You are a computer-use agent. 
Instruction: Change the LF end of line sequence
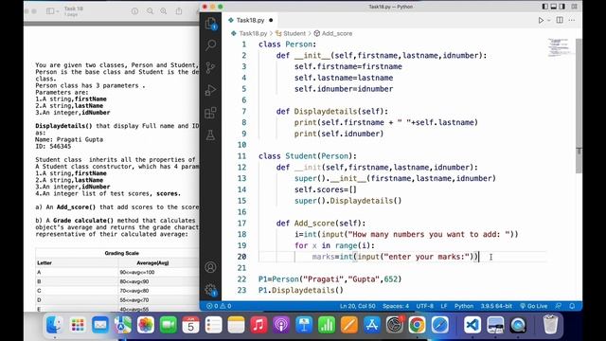[x=444, y=306]
